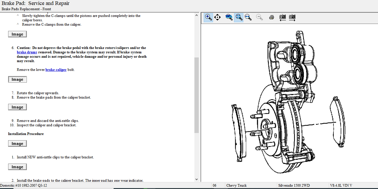Select the zoom in magnifier tool
This screenshot has width=378, height=189.
pyautogui.click(x=208, y=17)
